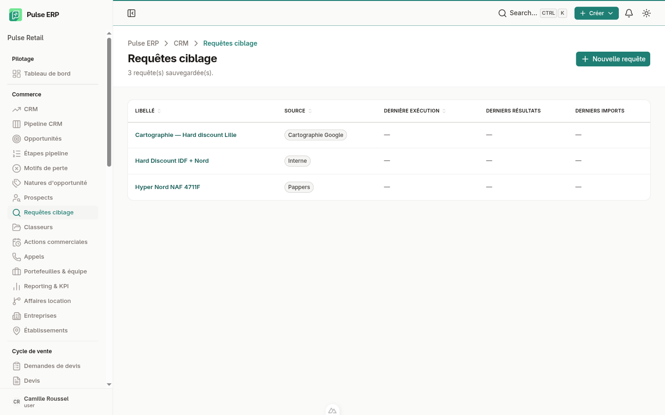Image resolution: width=665 pixels, height=415 pixels.
Task: Go to Entreprises in sidebar
Action: click(x=53, y=316)
